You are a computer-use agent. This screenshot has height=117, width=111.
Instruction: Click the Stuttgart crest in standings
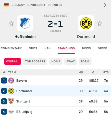coord(11,101)
